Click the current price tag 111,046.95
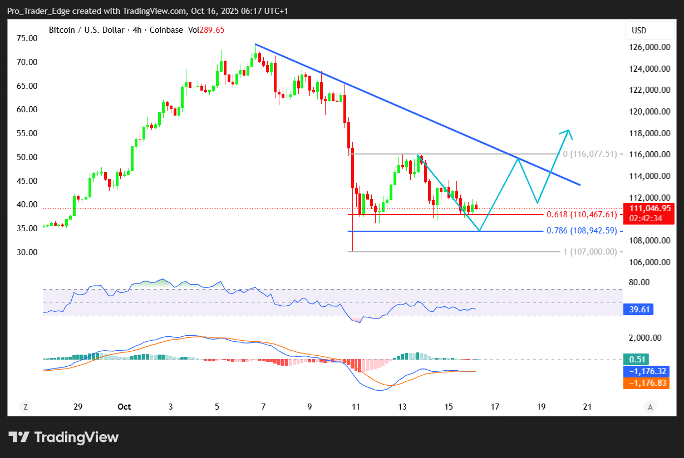This screenshot has height=458, width=684. [x=646, y=208]
